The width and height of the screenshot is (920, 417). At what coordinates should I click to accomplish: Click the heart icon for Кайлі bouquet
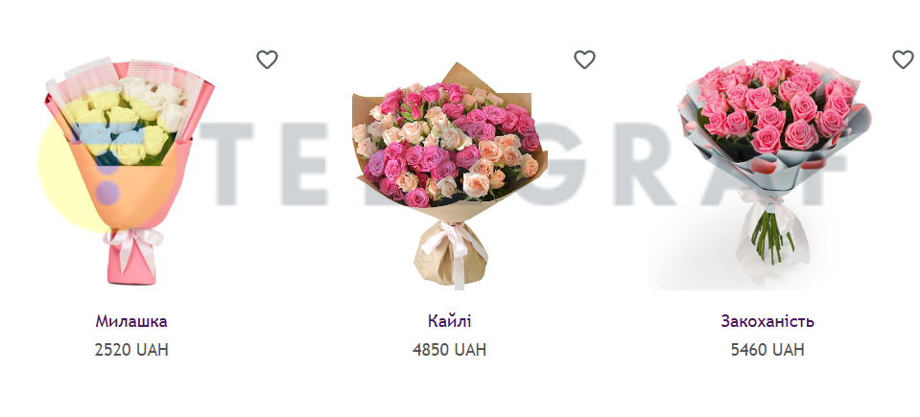click(584, 59)
